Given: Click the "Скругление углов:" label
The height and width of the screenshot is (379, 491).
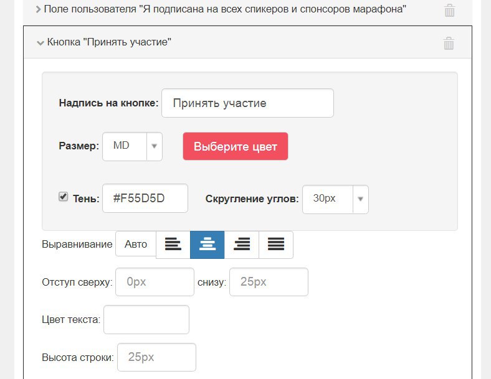Looking at the screenshot, I should tap(252, 199).
